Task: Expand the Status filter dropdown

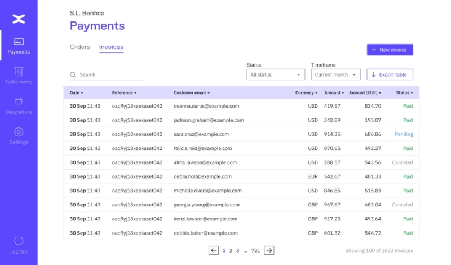Action: point(276,74)
